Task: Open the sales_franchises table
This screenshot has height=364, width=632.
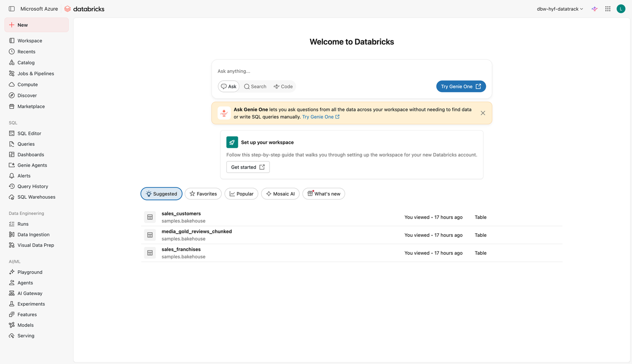Action: [181, 250]
